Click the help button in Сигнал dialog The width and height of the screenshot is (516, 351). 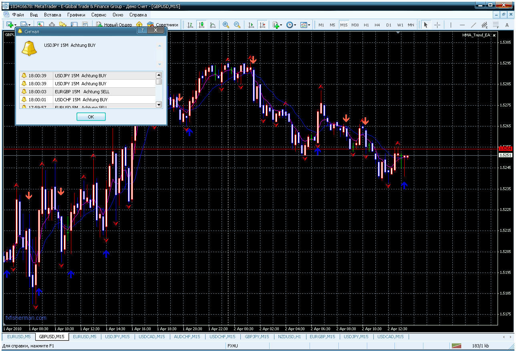(x=142, y=30)
